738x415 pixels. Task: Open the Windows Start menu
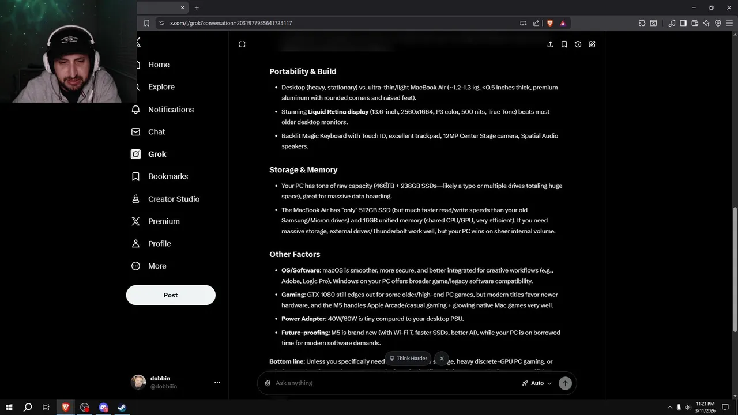[x=9, y=408]
